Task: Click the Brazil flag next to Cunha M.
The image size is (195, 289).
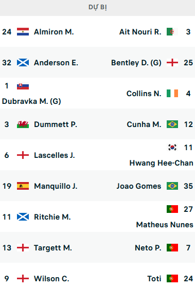Action: pos(172,124)
